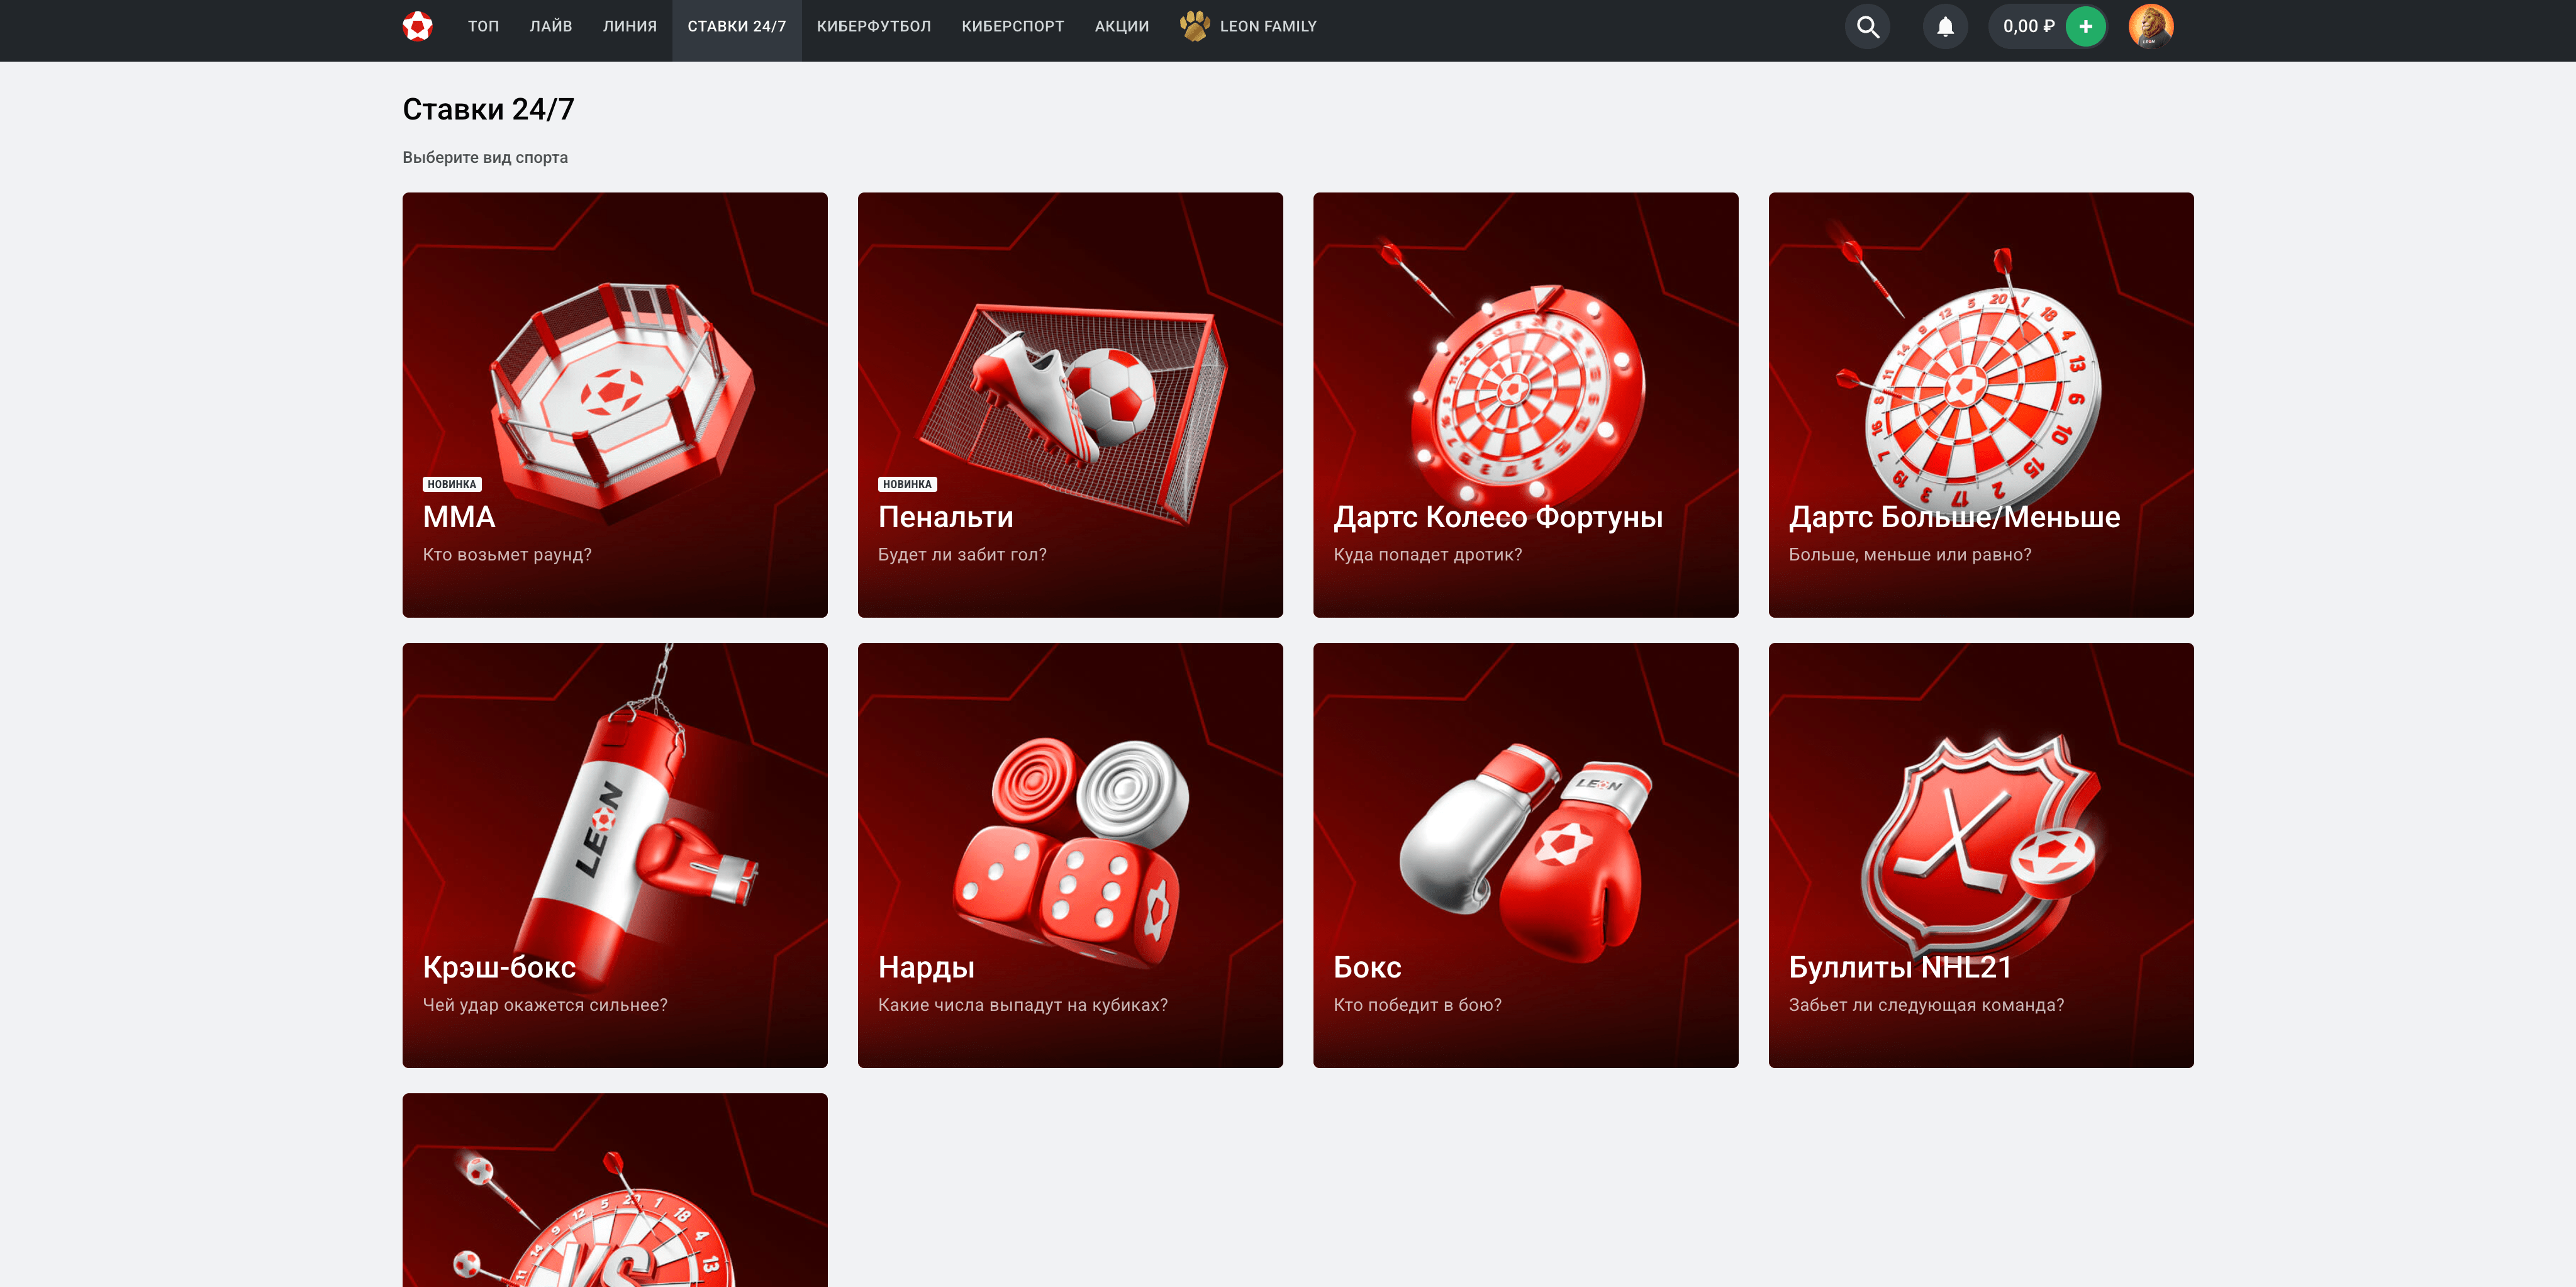
Task: Select the Пенальти game card
Action: click(1069, 405)
